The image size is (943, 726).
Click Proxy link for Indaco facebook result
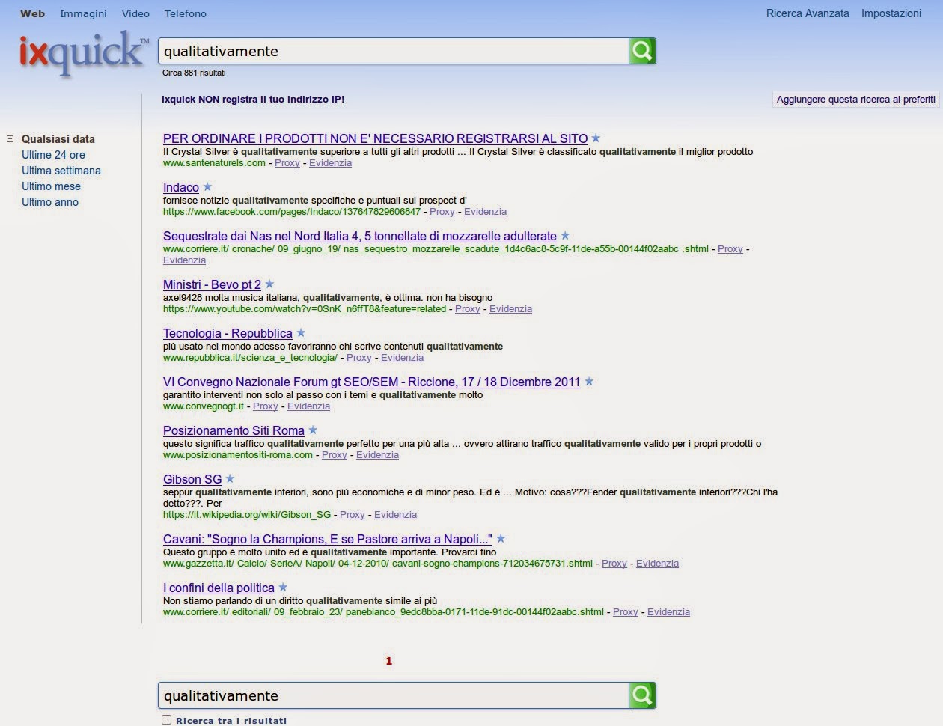pos(442,212)
